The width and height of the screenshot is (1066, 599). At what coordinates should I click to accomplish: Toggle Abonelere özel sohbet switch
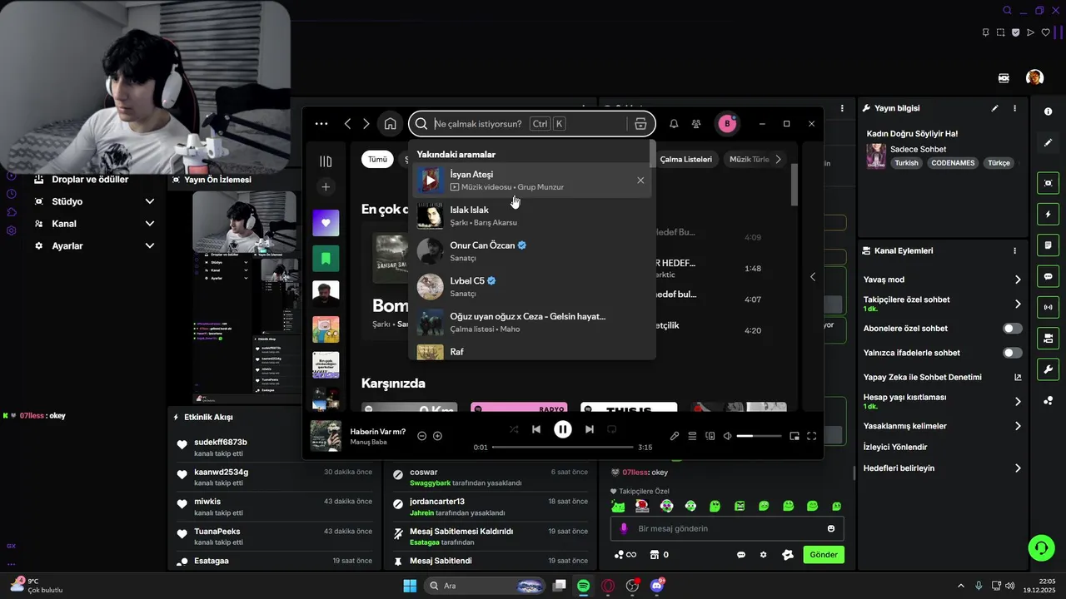coord(1013,329)
